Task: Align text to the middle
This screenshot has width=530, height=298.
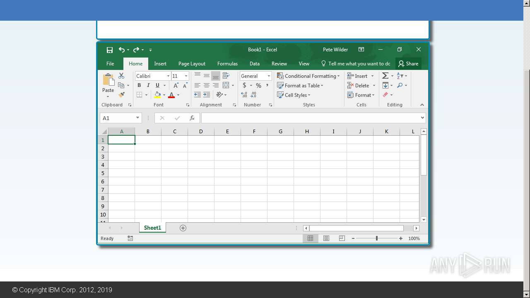Action: [x=207, y=76]
